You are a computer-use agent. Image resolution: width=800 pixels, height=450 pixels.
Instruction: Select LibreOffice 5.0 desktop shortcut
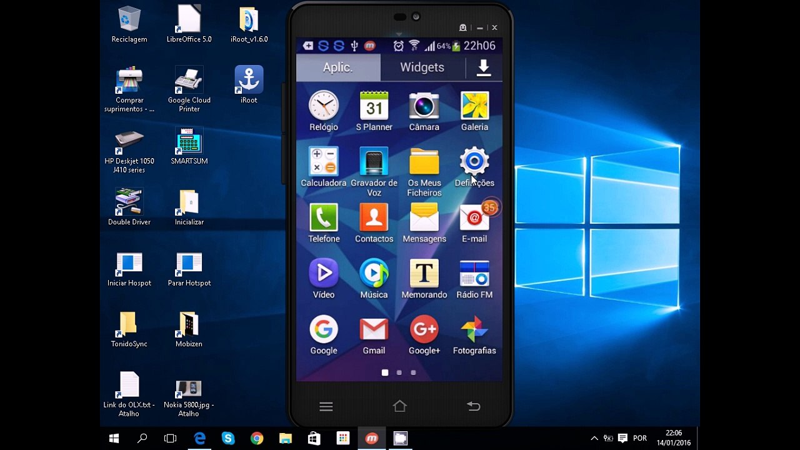189,24
